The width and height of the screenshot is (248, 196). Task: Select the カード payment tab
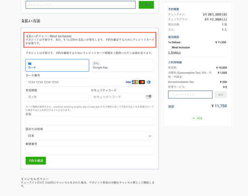click(x=57, y=65)
